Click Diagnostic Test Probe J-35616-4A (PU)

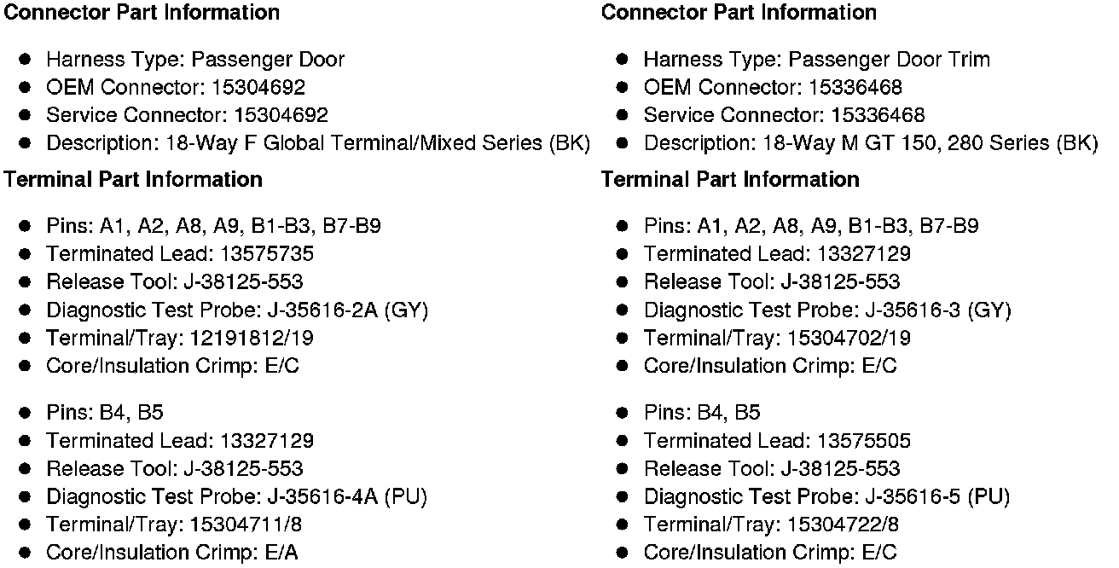(x=236, y=497)
